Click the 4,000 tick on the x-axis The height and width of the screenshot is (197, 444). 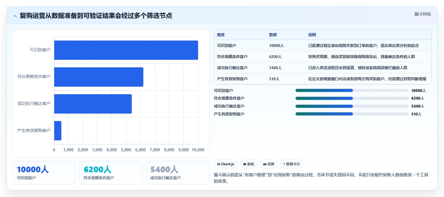(x=112, y=150)
